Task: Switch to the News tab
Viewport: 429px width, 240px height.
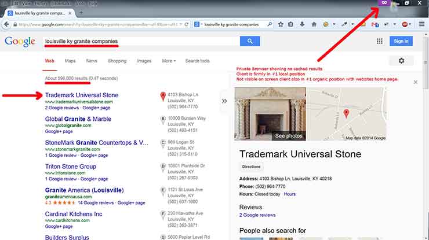Action: click(x=92, y=61)
